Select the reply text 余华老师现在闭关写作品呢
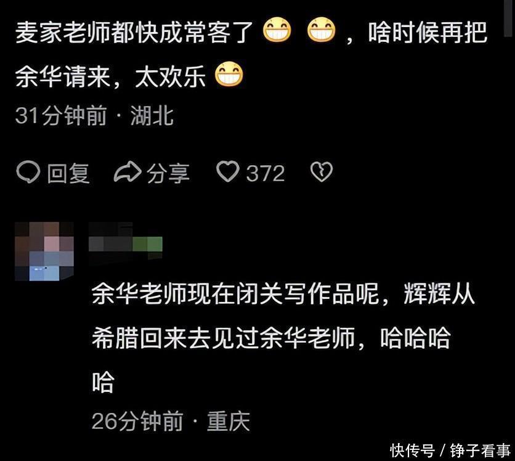 click(x=235, y=293)
